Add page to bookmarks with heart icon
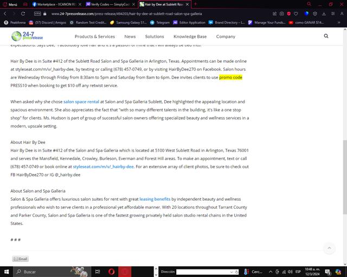The height and width of the screenshot is (277, 347). 296,14
